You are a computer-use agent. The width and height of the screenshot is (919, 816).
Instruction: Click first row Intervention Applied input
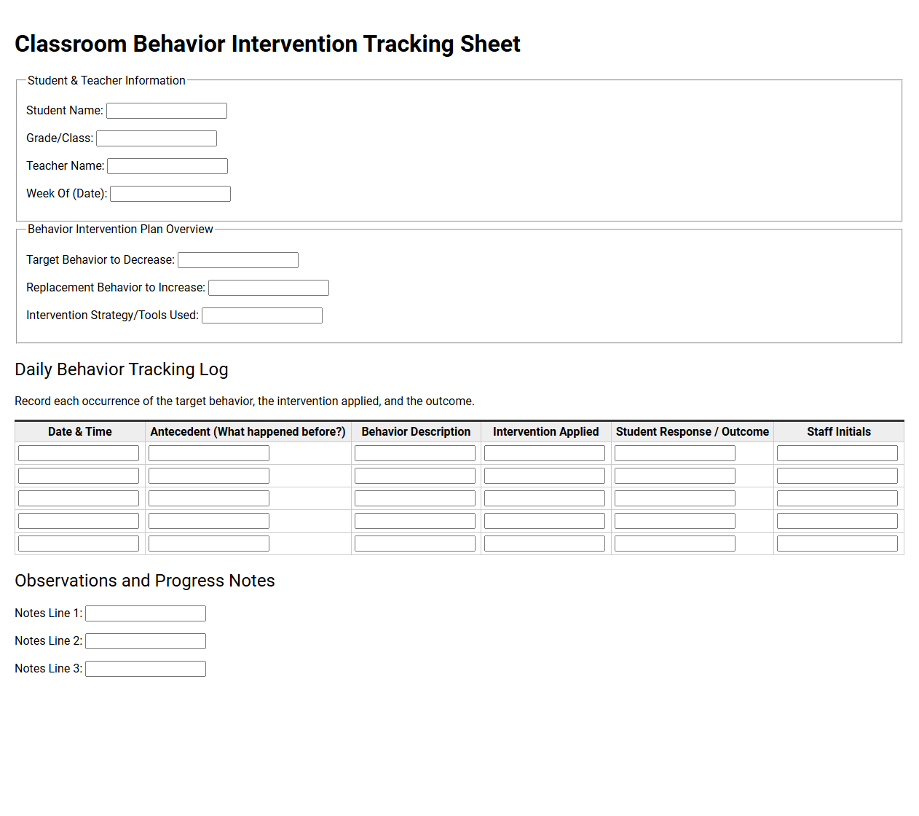[545, 453]
